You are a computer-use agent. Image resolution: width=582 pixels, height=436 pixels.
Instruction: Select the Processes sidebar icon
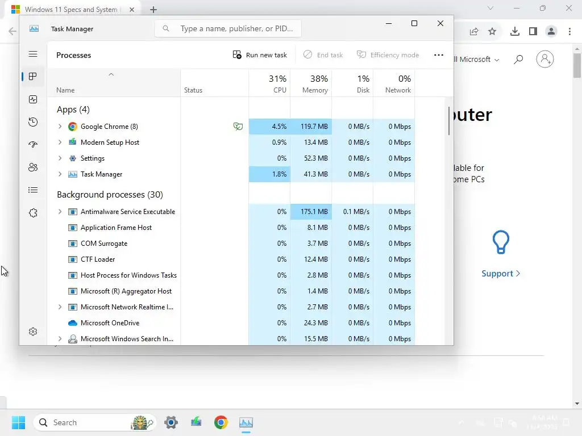(x=33, y=77)
